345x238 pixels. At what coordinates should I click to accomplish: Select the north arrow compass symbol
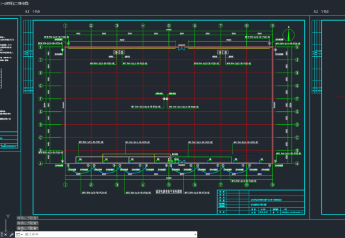click(289, 35)
